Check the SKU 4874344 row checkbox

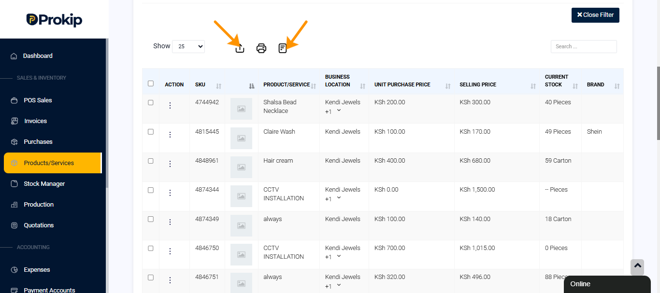[x=151, y=190]
